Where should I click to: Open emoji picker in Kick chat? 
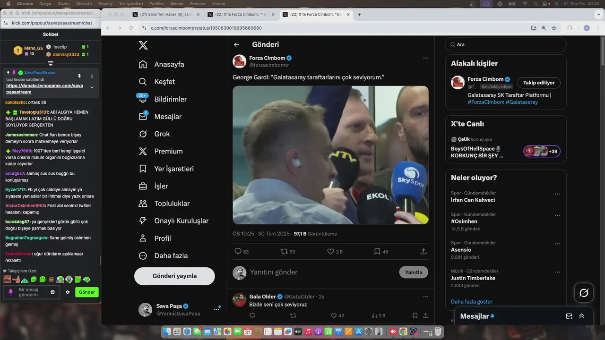[52, 292]
